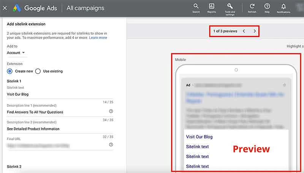Click the 'Mobile' preview label
Screen dimensions: 304x173
point(180,60)
